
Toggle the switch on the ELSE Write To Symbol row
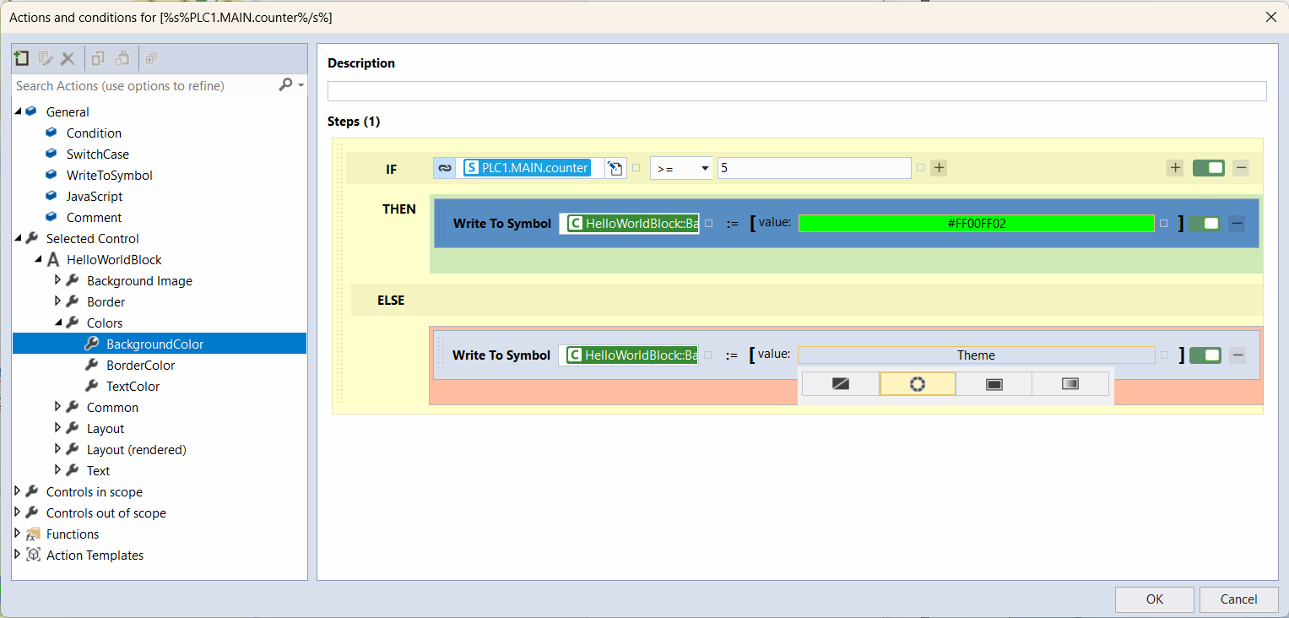[x=1205, y=355]
